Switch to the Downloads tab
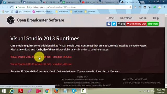Image resolution: width=167 pixels, height=94 pixels. (x=109, y=2)
